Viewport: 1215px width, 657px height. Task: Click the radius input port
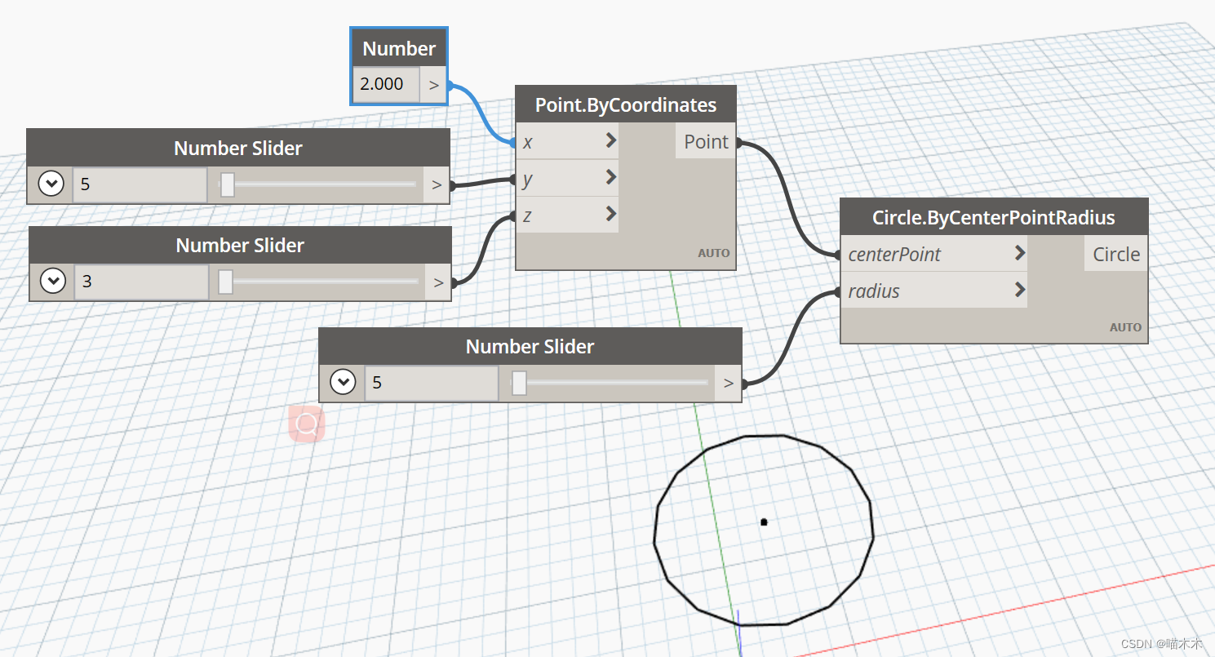[934, 291]
